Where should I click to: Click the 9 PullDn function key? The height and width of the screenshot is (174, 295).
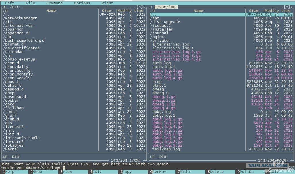(246, 172)
